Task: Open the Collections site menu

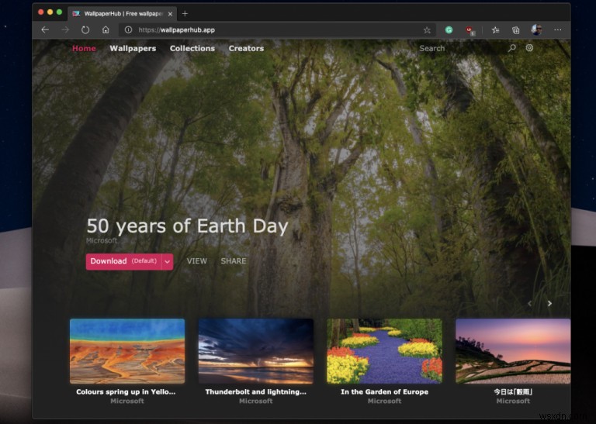Action: 192,48
